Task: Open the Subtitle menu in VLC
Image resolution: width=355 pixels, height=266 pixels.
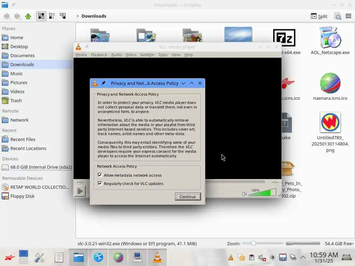Action: coord(147,55)
